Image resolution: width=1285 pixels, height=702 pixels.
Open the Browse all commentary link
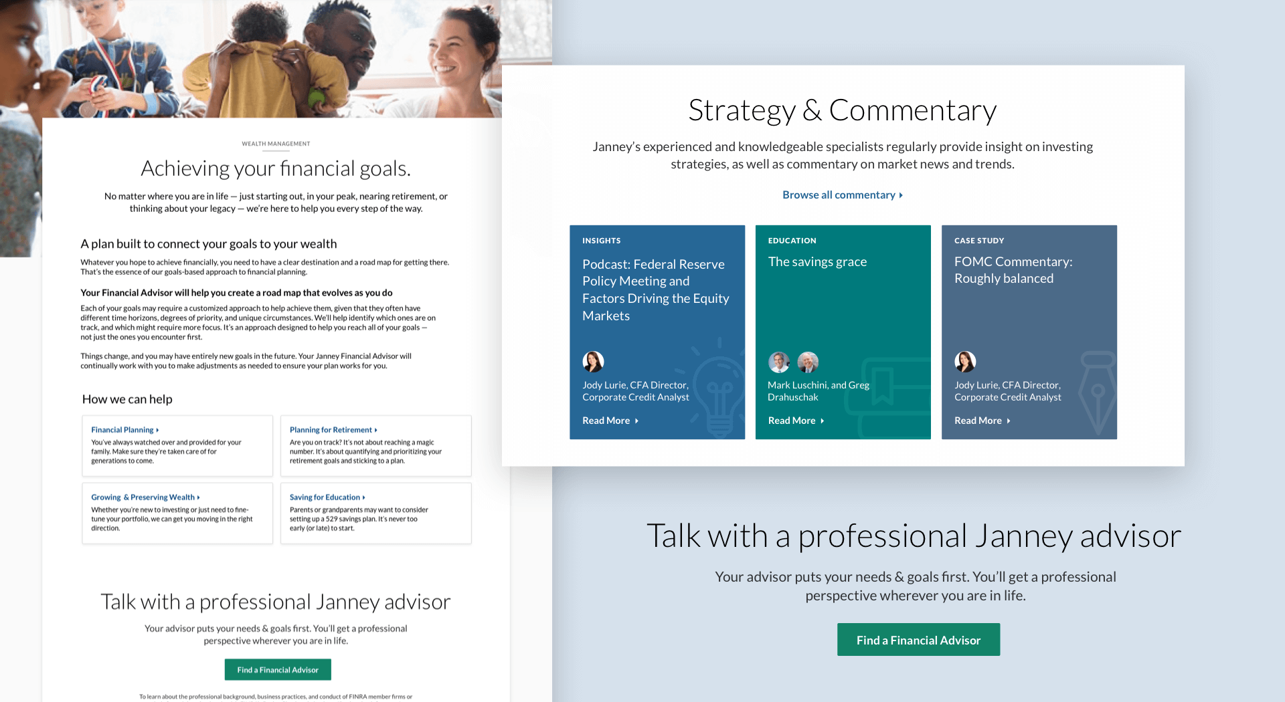(842, 195)
